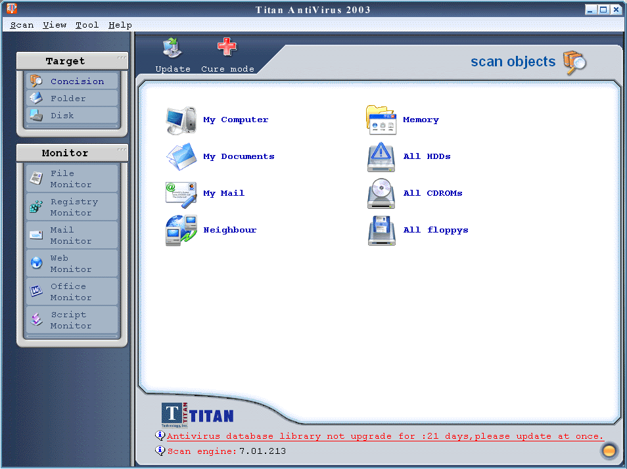Click the My Mail envelope icon
Viewport: 627px width, 469px height.
(x=181, y=194)
